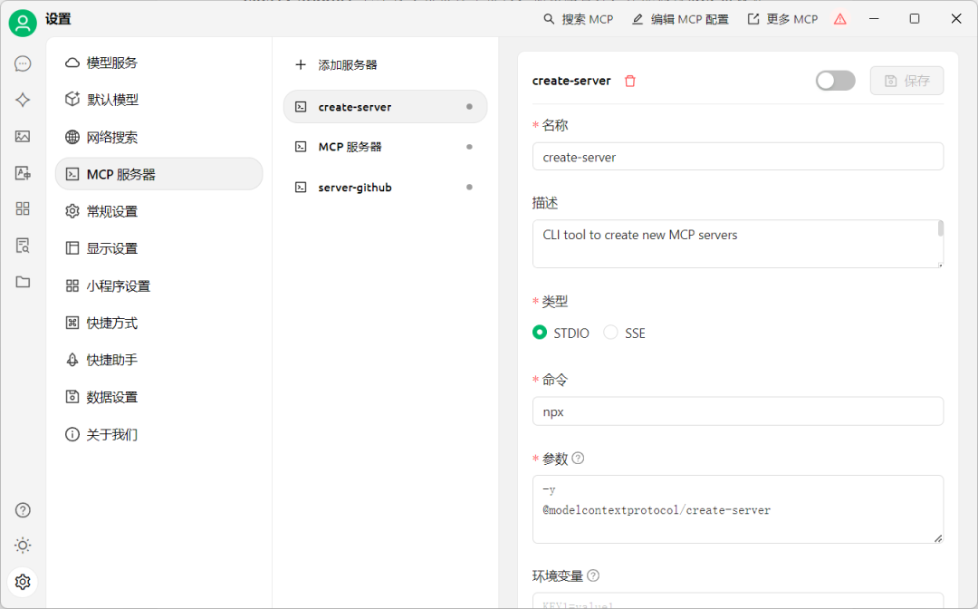Delete create-server using the trash icon
The image size is (978, 609).
click(x=630, y=80)
